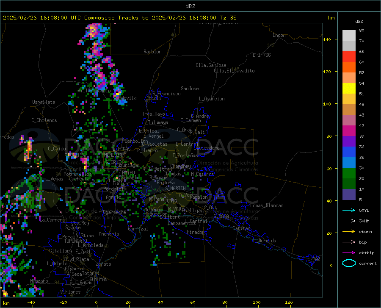Choose the green swatch between 30 and 20
Screen dimensions: 381x308
pos(349,173)
